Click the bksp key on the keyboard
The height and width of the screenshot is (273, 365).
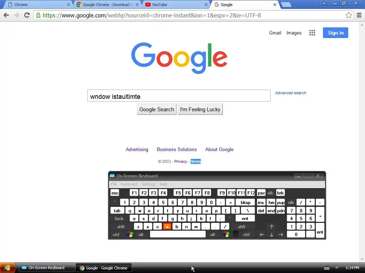point(245,202)
